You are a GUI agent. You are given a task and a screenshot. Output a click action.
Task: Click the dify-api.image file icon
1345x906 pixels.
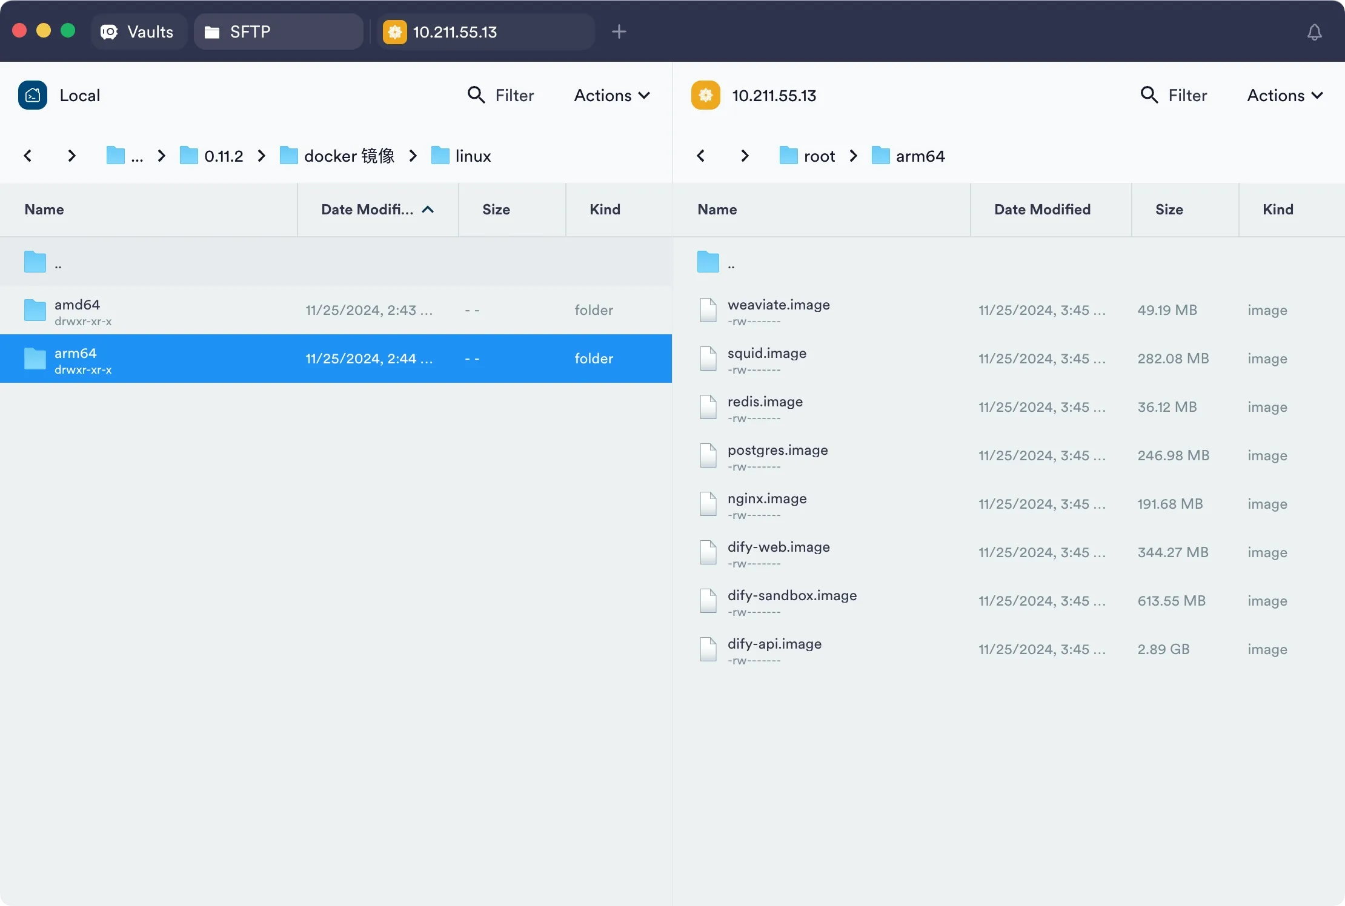coord(708,649)
